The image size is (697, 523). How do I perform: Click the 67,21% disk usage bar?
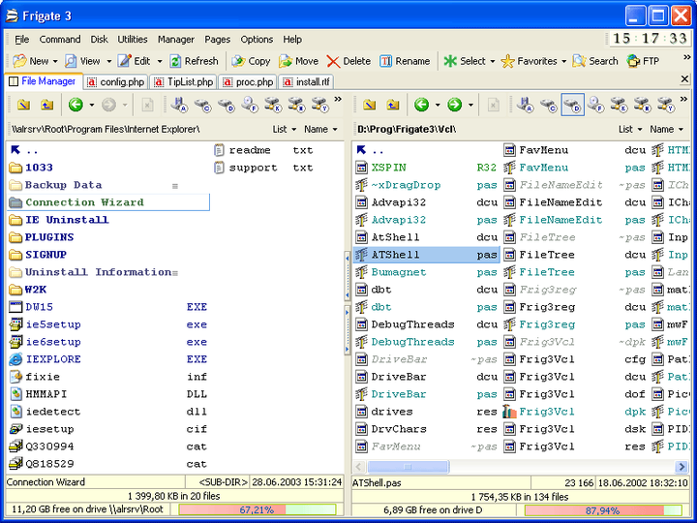pos(256,509)
